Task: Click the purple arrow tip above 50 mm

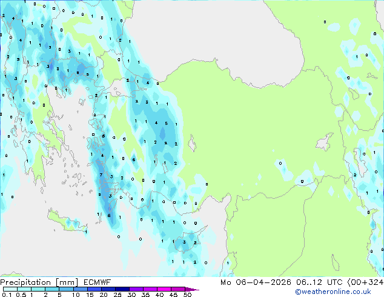Action: (192, 290)
